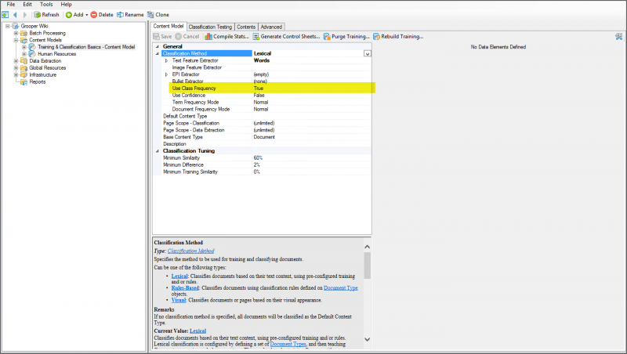
Task: Expand the Text Feature Extractor property
Action: 166,60
